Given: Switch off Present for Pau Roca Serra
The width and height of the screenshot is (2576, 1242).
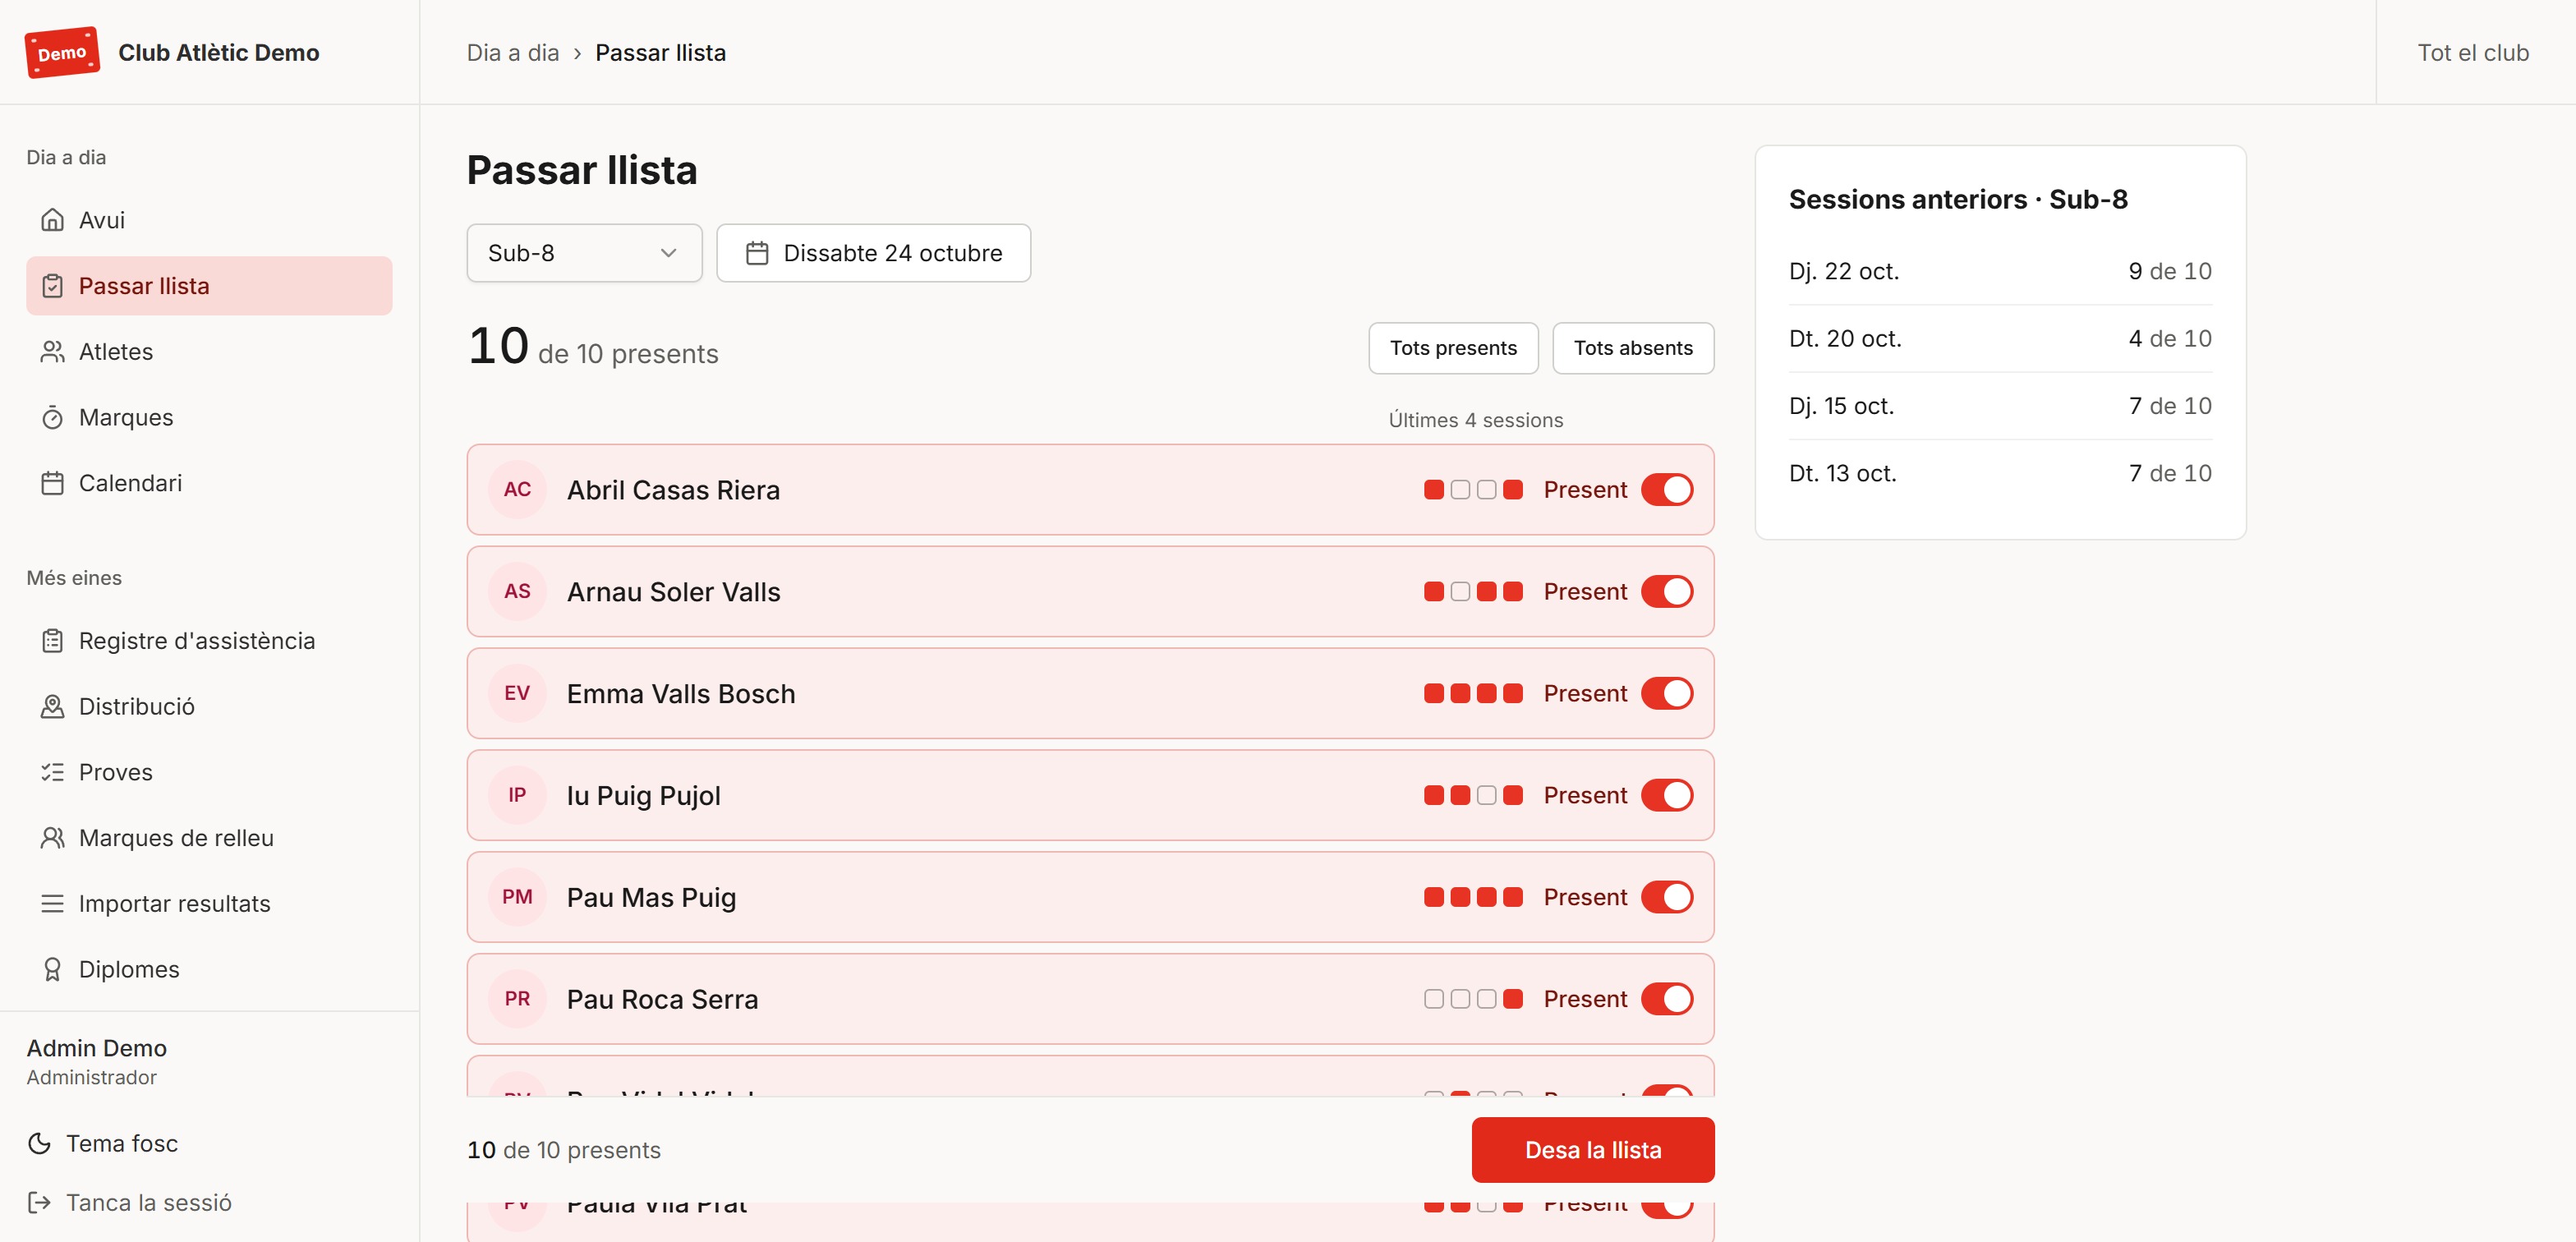Looking at the screenshot, I should [x=1667, y=999].
